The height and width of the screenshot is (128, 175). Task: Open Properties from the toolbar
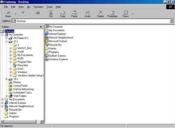coord(112,14)
